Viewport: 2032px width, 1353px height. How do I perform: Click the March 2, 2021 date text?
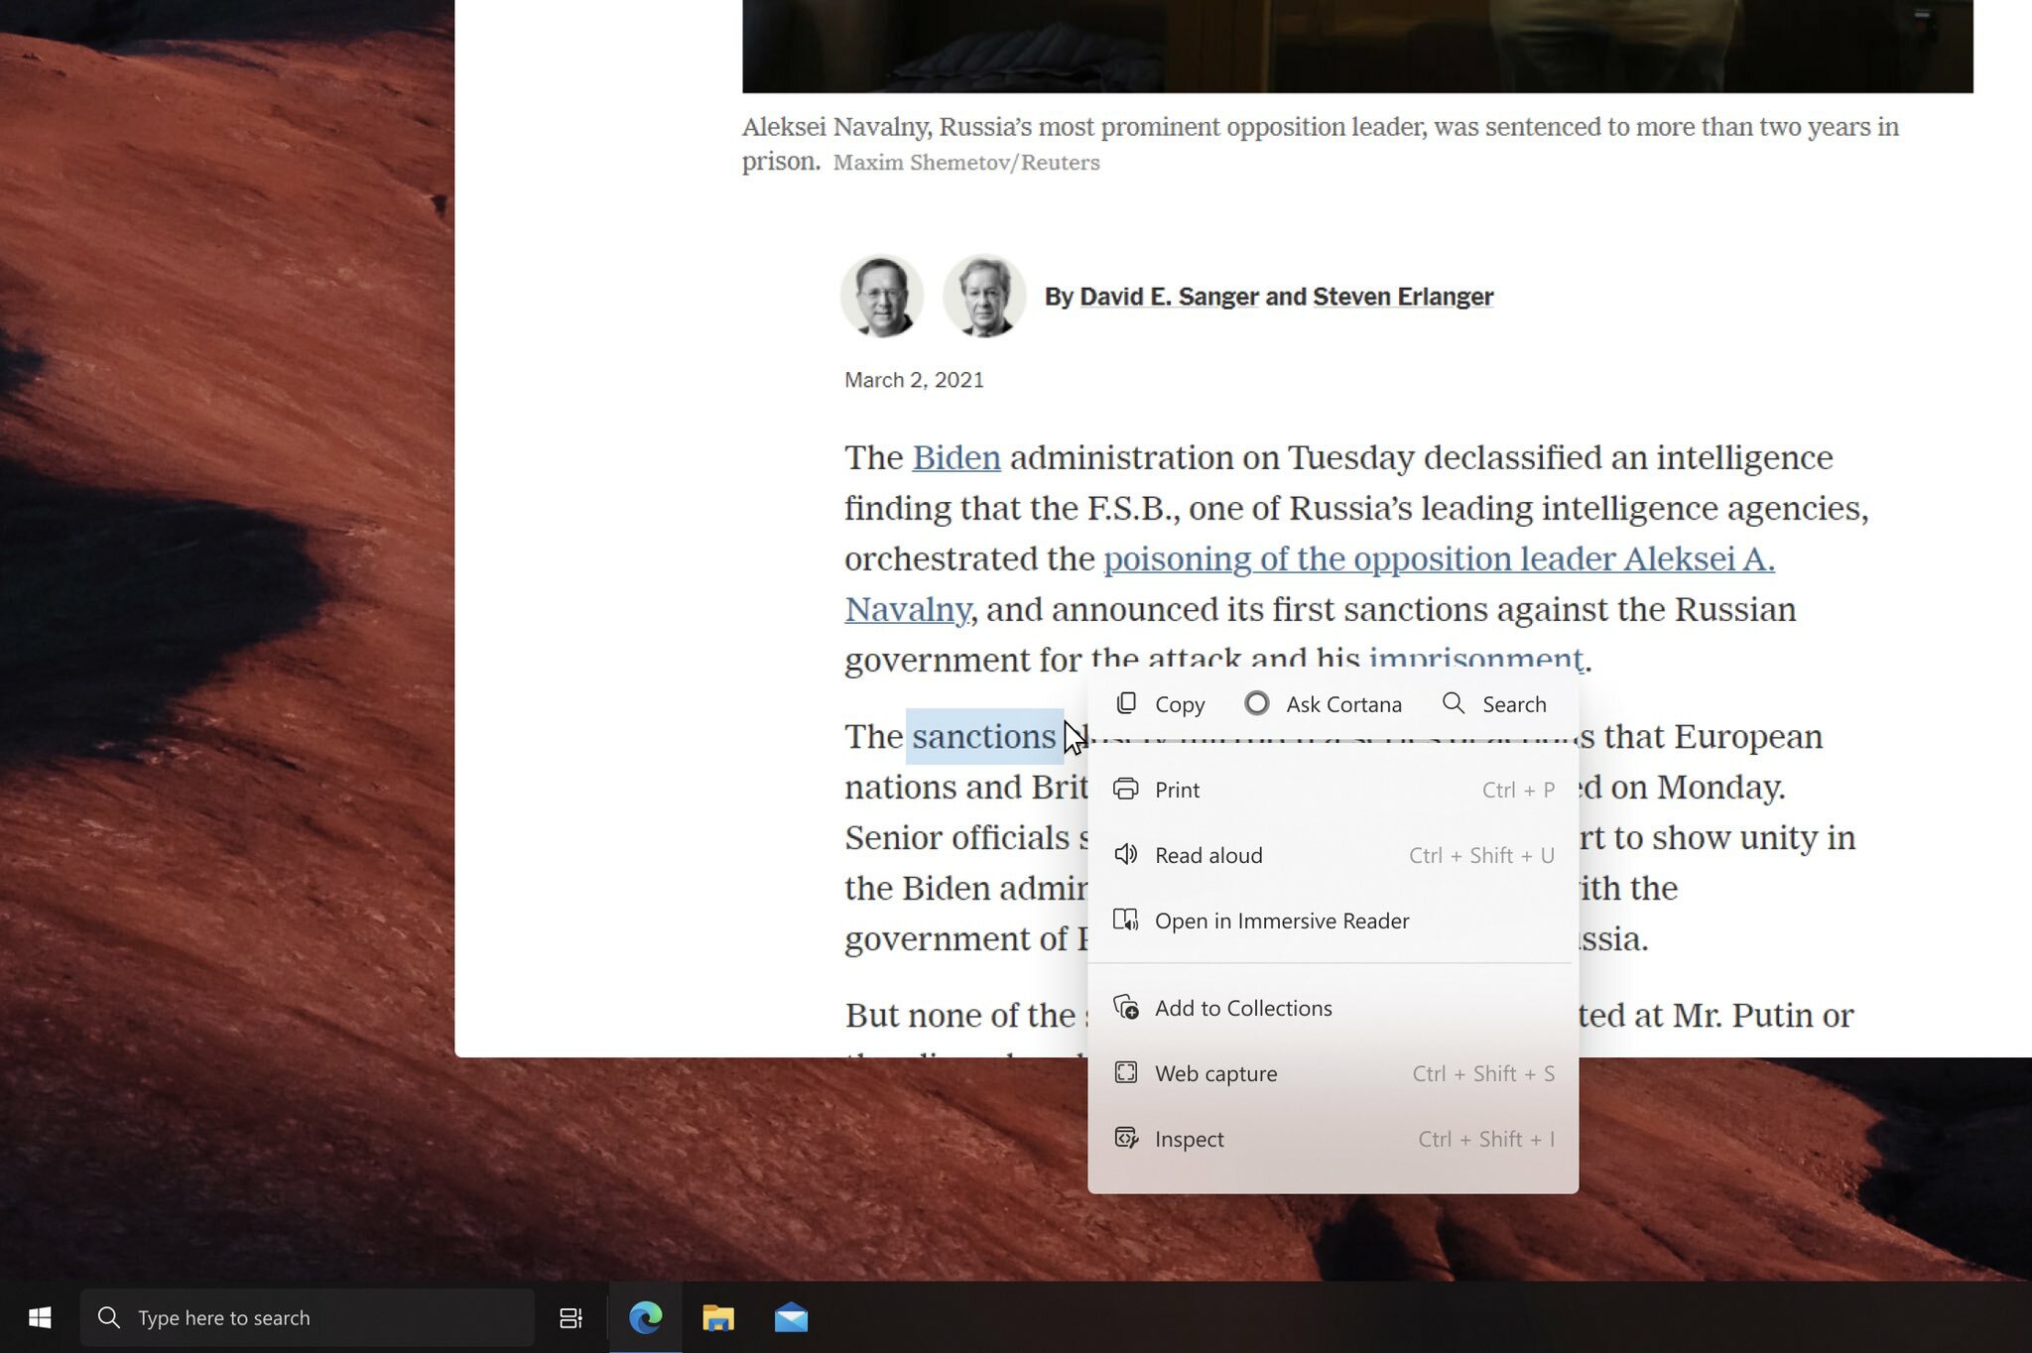tap(914, 380)
